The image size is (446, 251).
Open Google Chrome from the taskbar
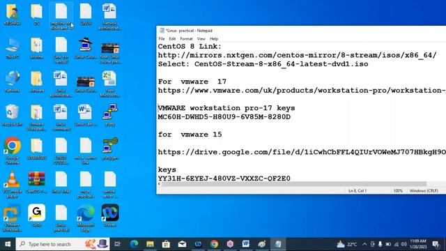[214, 244]
